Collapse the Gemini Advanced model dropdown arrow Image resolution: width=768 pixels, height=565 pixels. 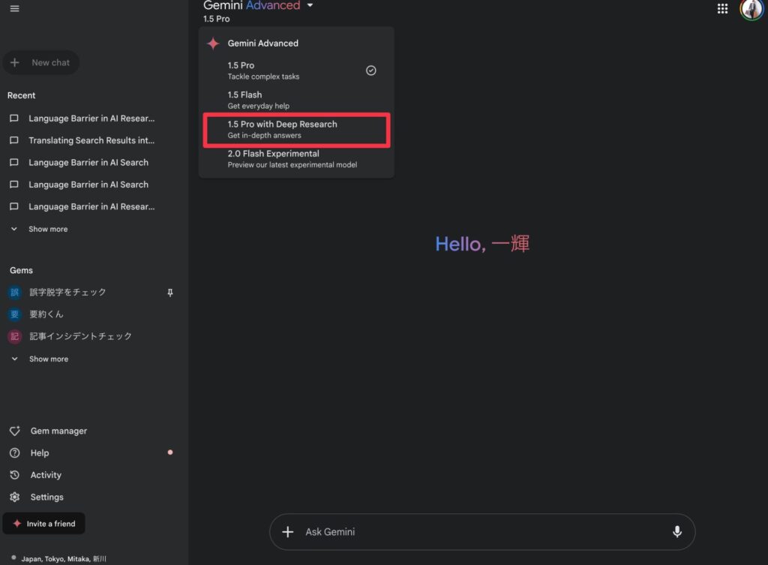coord(310,6)
